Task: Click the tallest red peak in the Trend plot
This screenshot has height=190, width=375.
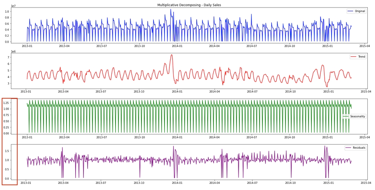Action: point(171,55)
